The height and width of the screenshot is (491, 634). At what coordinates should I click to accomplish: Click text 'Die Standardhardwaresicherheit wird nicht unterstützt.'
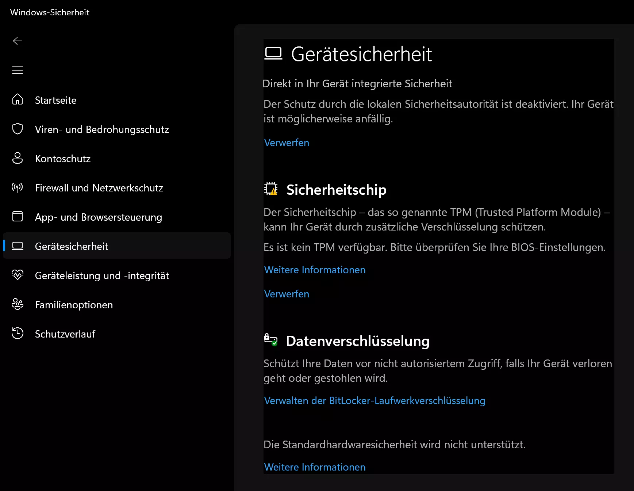click(395, 445)
